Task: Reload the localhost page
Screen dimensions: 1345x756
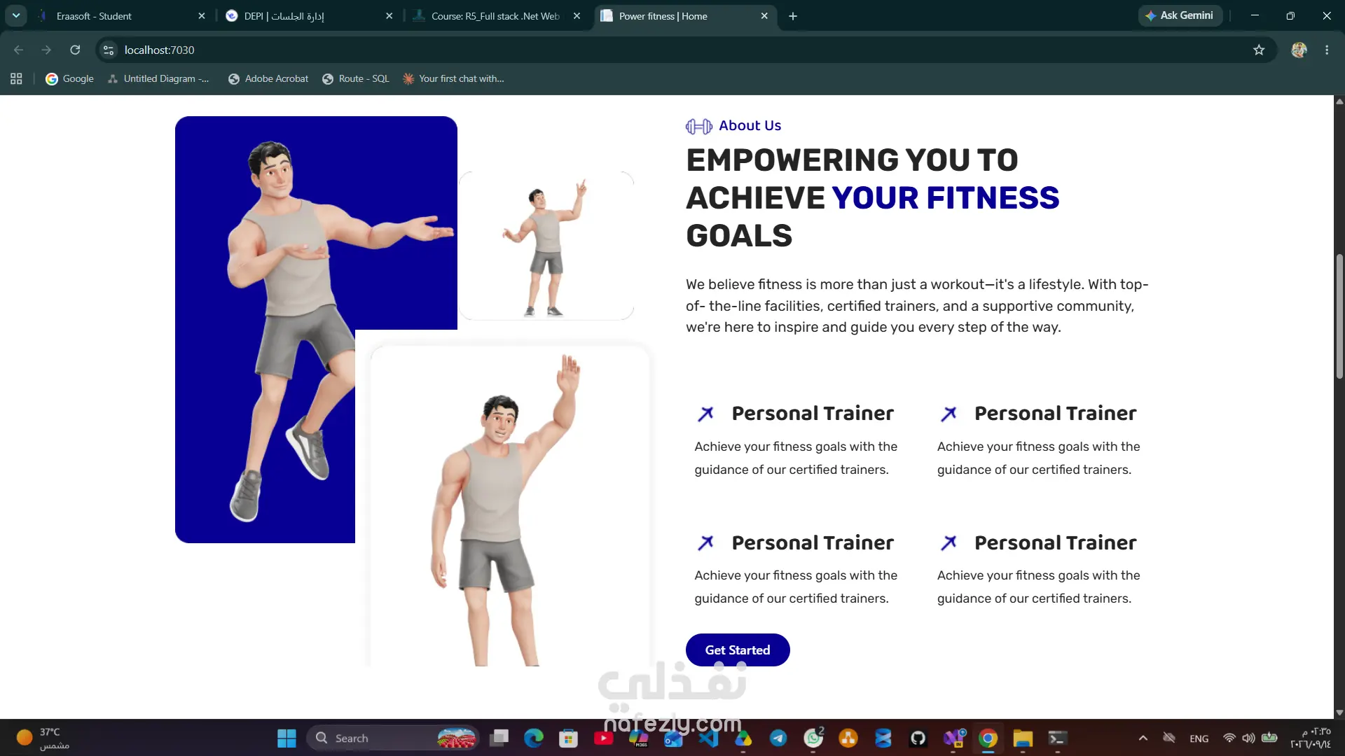Action: (75, 50)
